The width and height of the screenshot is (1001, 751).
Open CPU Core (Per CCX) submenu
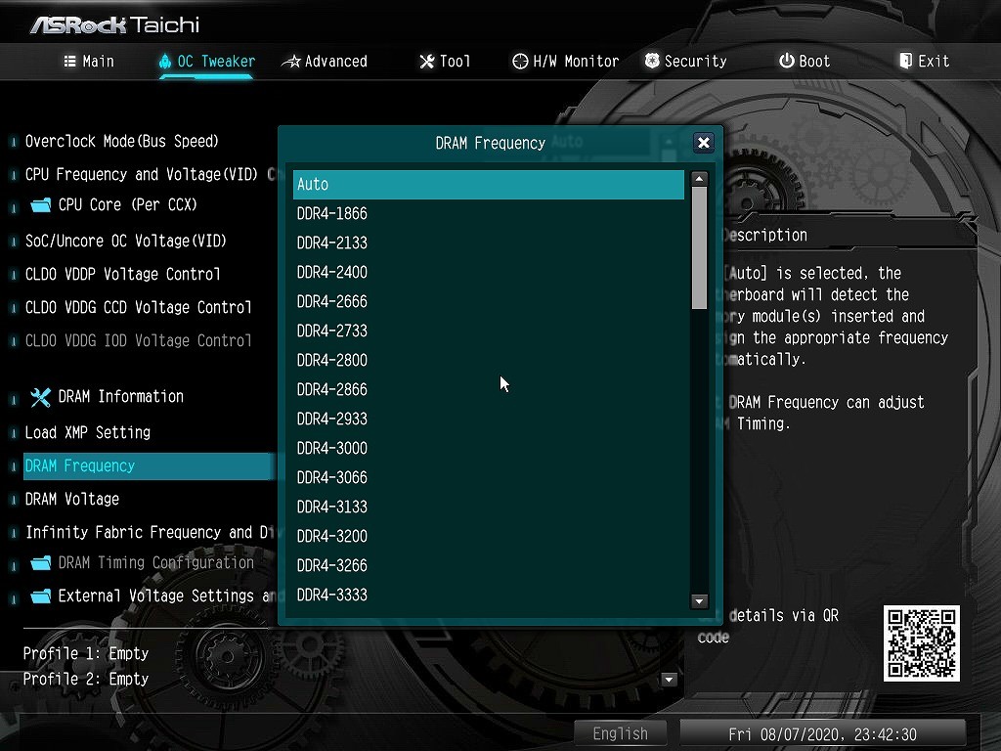click(x=128, y=205)
